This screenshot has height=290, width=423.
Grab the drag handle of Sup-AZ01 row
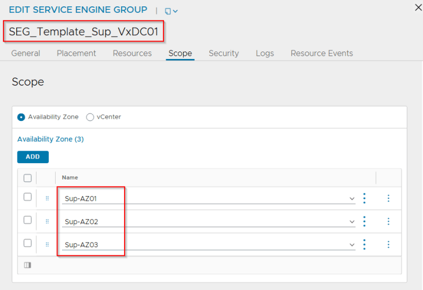pos(47,198)
